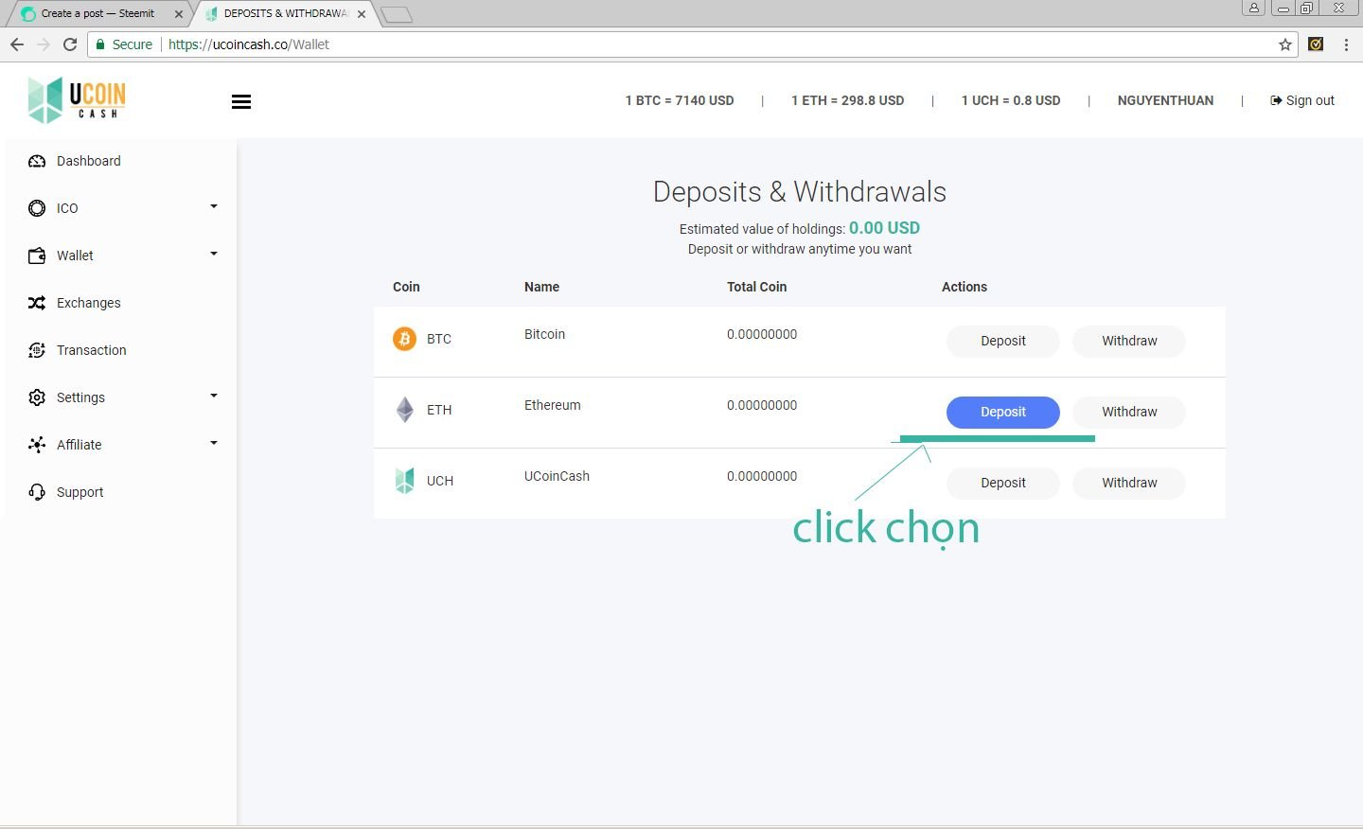Image resolution: width=1363 pixels, height=829 pixels.
Task: Switch to Create a post Steemit tab
Action: coord(97,14)
